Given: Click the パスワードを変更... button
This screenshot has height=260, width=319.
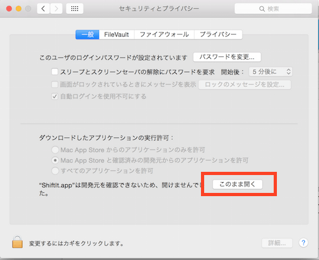Looking at the screenshot, I should (x=227, y=57).
